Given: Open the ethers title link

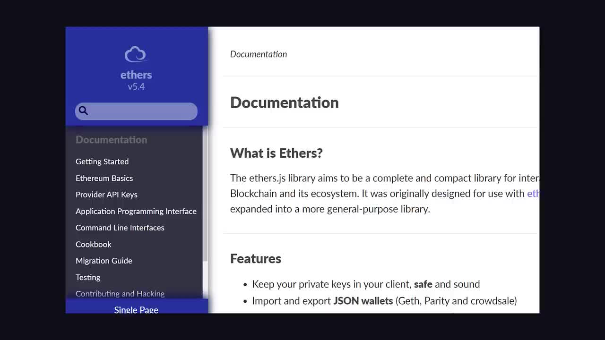Looking at the screenshot, I should click(x=136, y=75).
